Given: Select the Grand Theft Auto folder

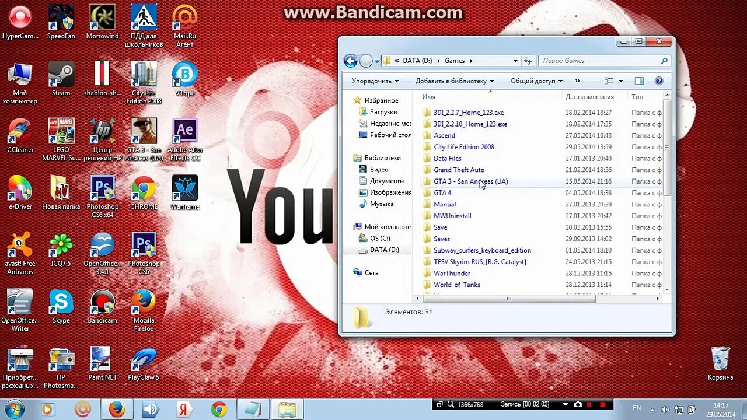Looking at the screenshot, I should [x=459, y=170].
